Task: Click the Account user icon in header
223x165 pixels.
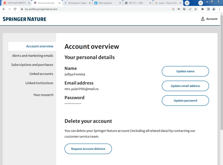Action: pyautogui.click(x=203, y=19)
